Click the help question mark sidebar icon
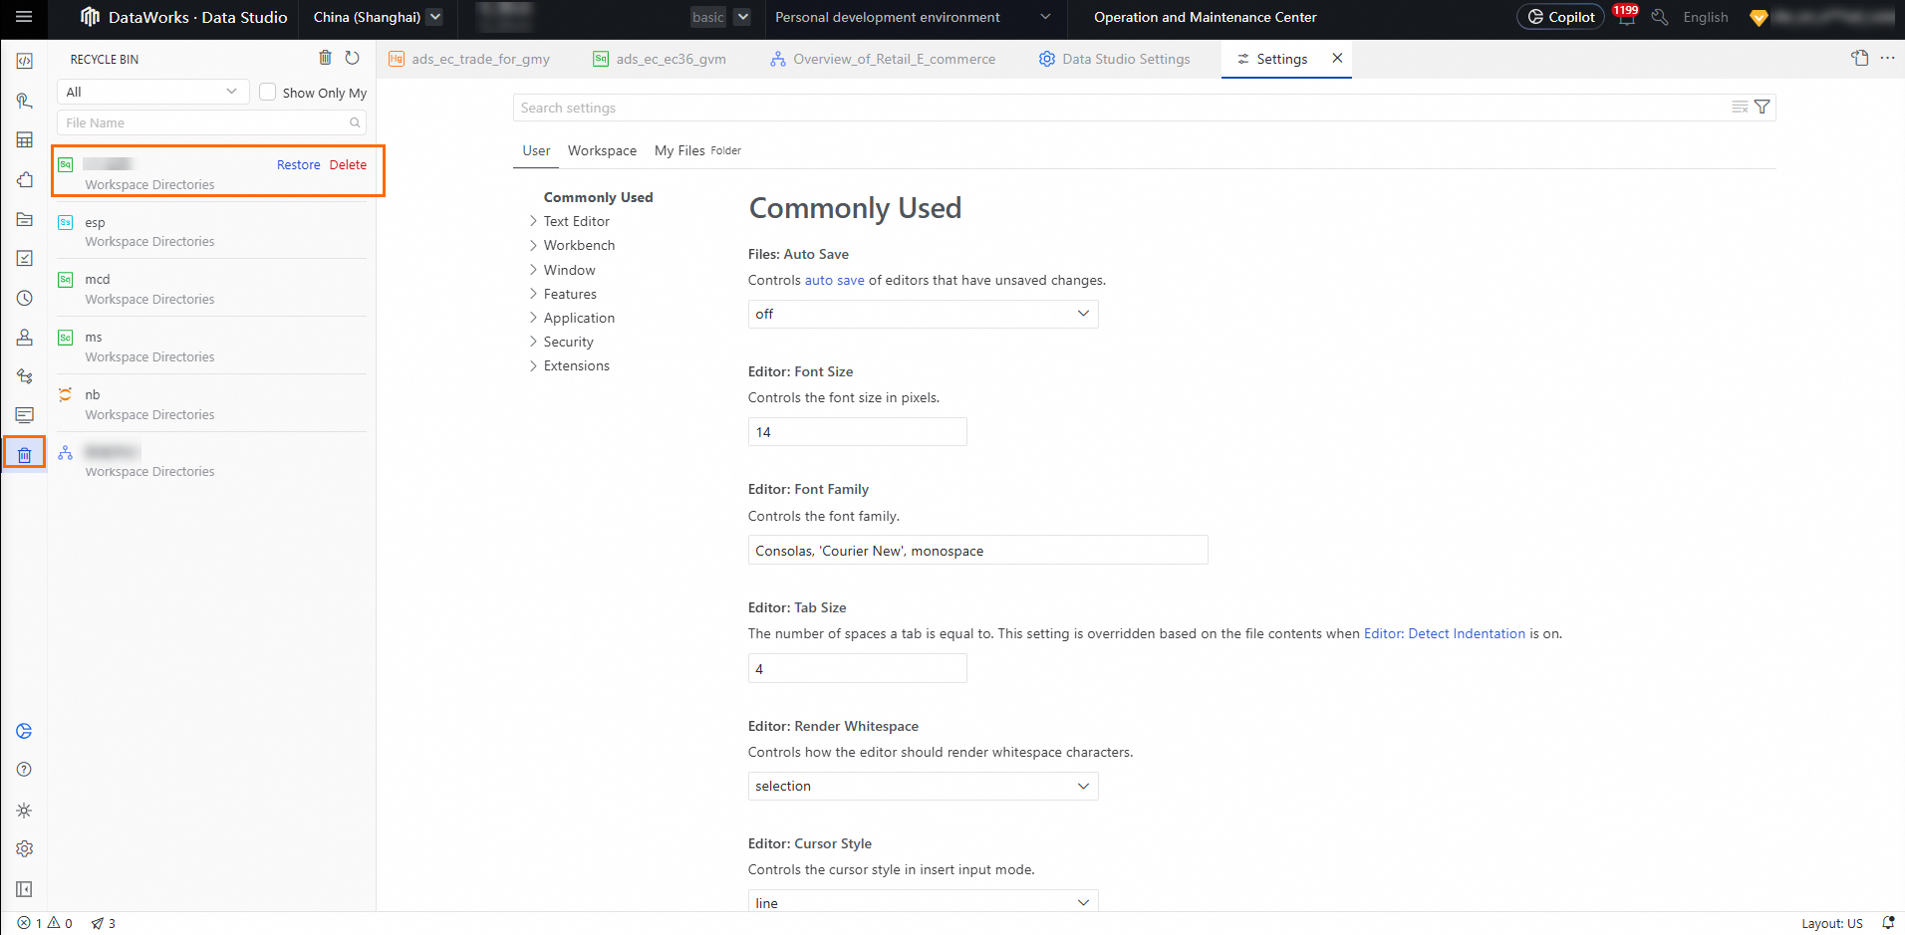 [25, 770]
